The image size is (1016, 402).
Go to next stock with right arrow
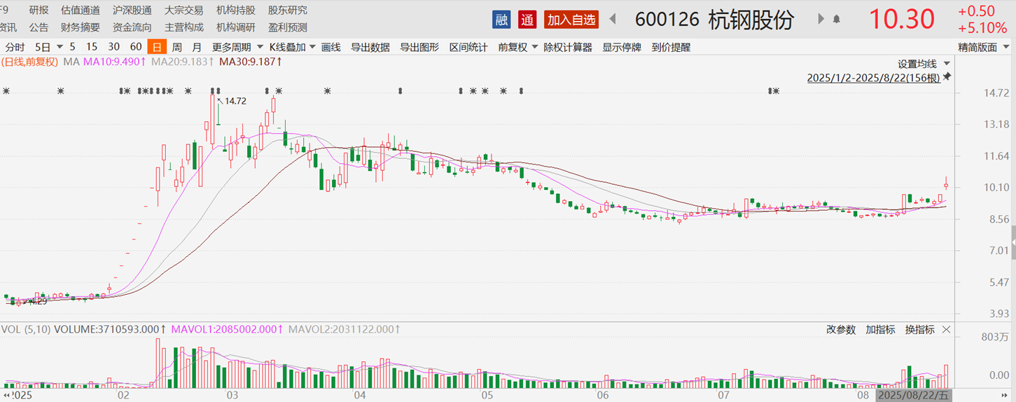821,19
